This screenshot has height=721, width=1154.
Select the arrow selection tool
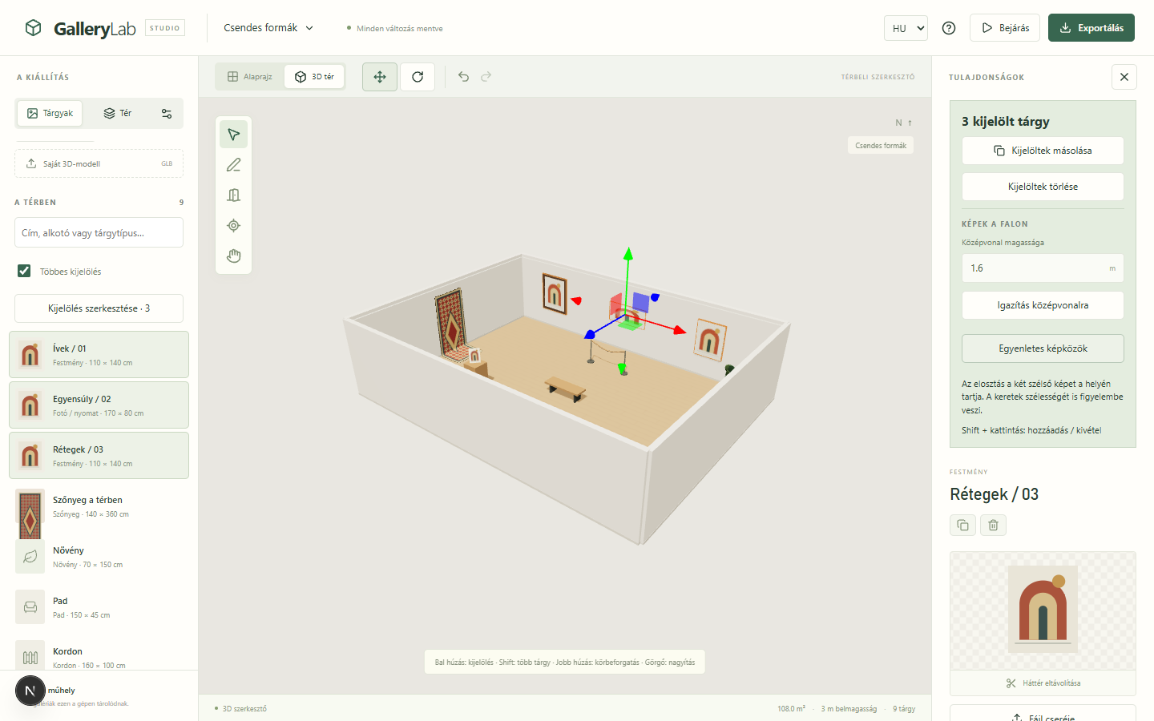(233, 135)
